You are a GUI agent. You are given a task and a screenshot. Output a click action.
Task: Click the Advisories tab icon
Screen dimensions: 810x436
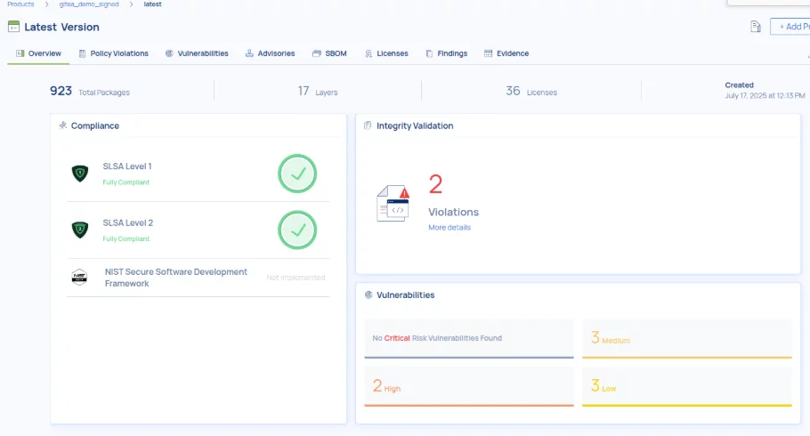point(249,53)
